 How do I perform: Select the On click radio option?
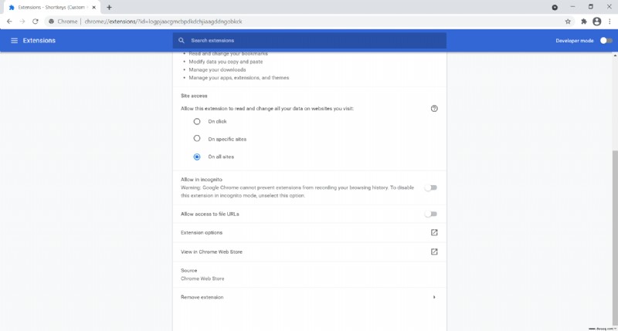coord(197,122)
